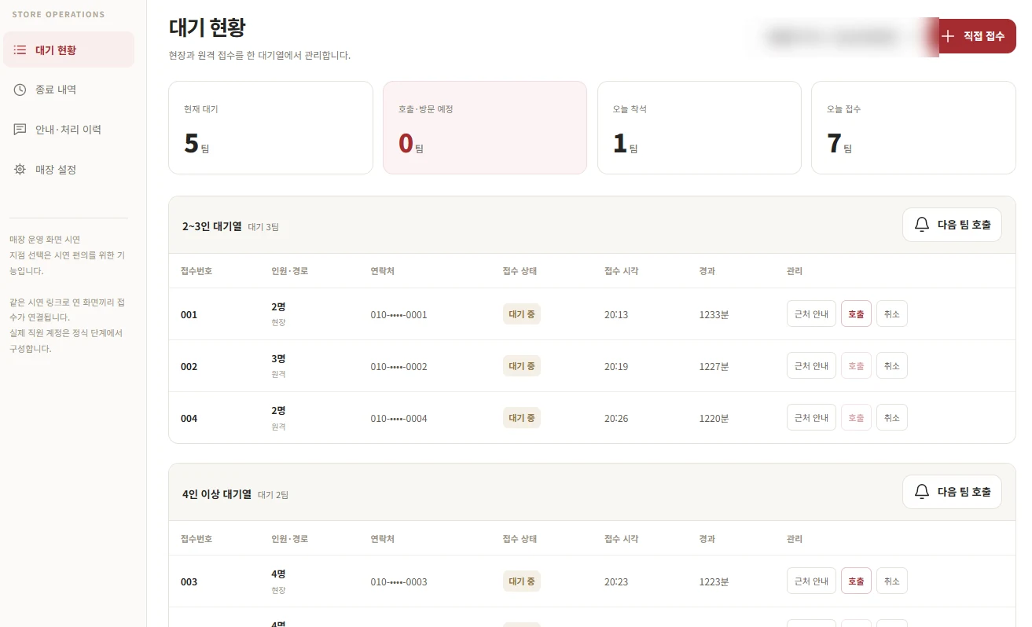Image resolution: width=1032 pixels, height=627 pixels.
Task: Cancel ticket 004 with 취소
Action: coord(892,418)
